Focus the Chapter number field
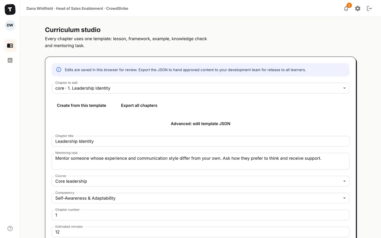 (200, 215)
